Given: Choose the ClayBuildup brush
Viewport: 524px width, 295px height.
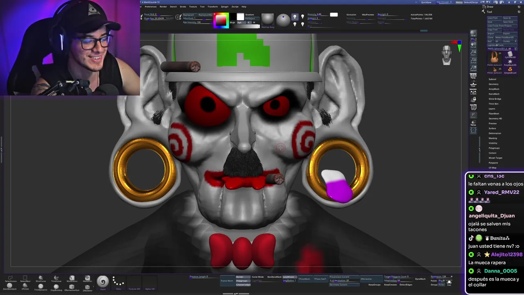Looking at the screenshot, I should [56, 287].
